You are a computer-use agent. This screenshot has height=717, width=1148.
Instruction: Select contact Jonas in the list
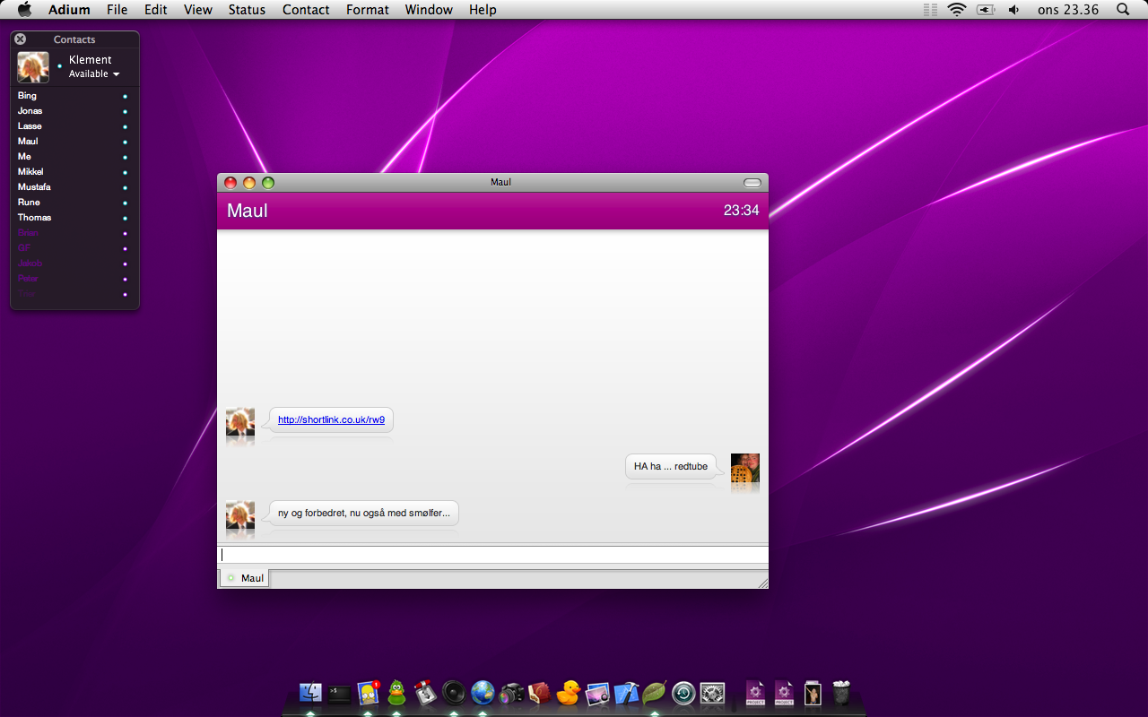tap(73, 111)
